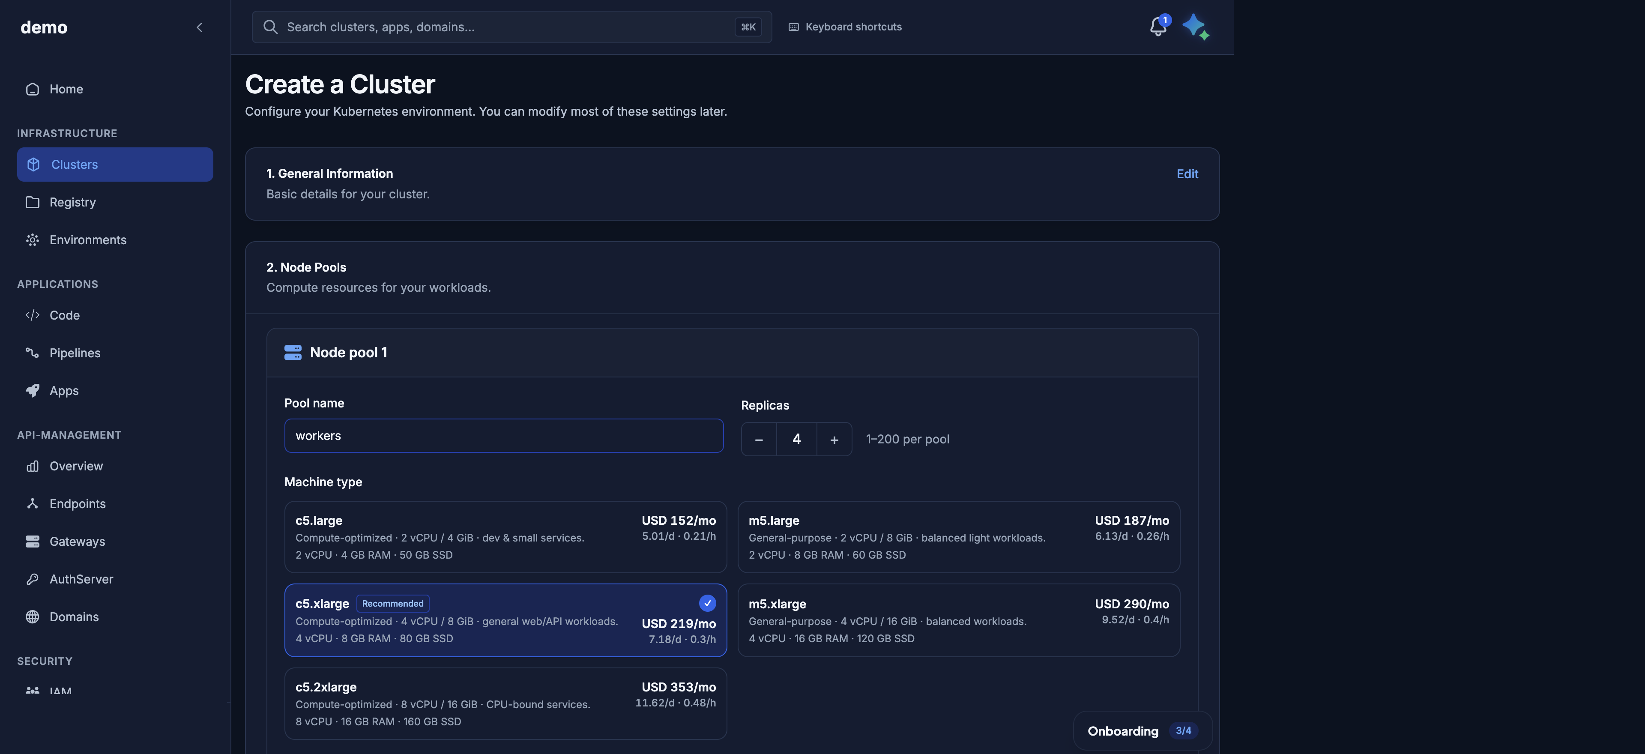Open the Endpoints page

point(115,504)
